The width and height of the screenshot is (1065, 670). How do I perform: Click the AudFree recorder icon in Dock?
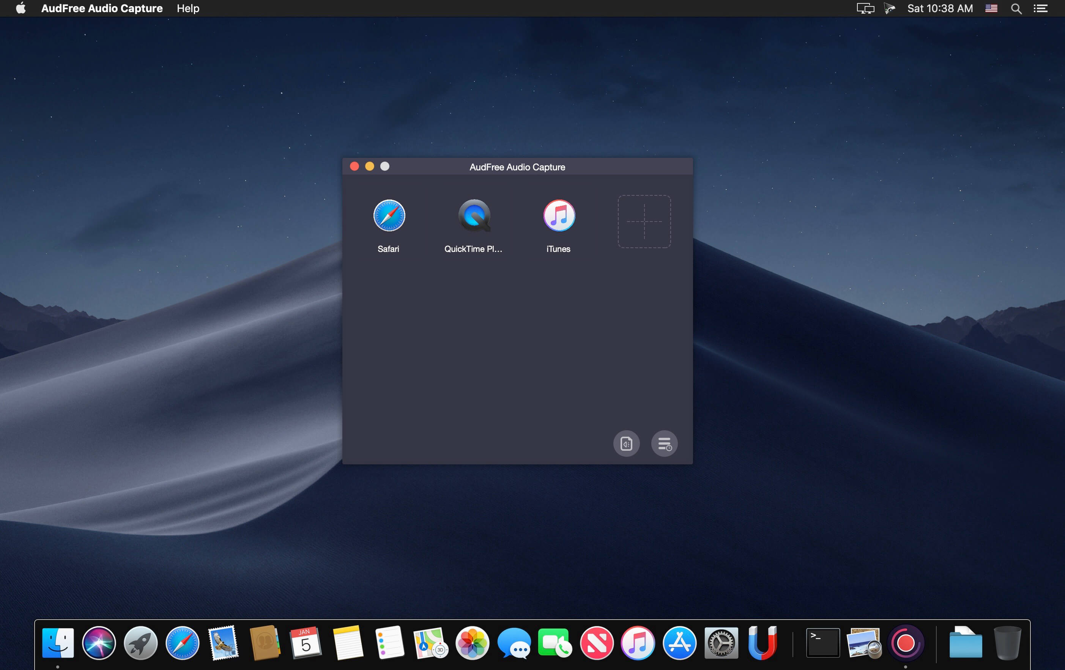pos(905,643)
